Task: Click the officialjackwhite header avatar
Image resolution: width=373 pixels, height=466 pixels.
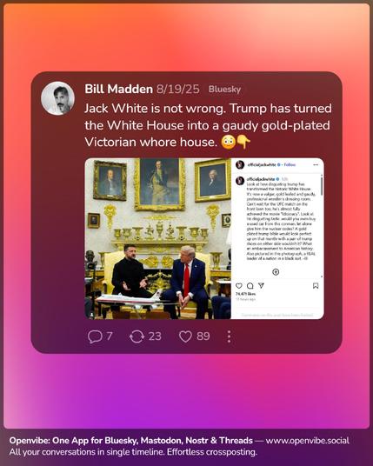Action: 240,164
